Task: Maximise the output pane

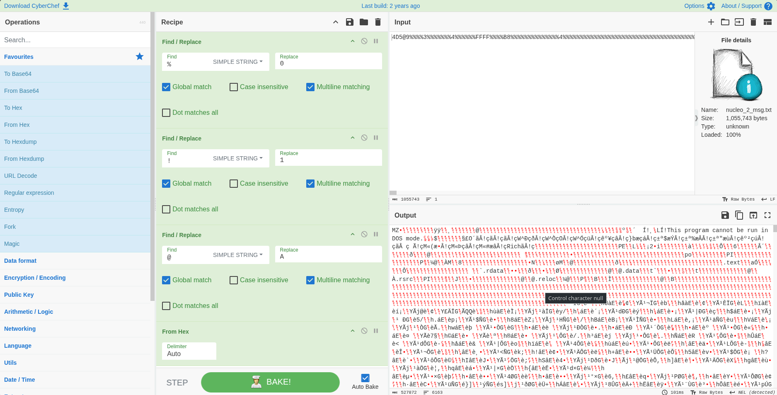Action: point(767,215)
